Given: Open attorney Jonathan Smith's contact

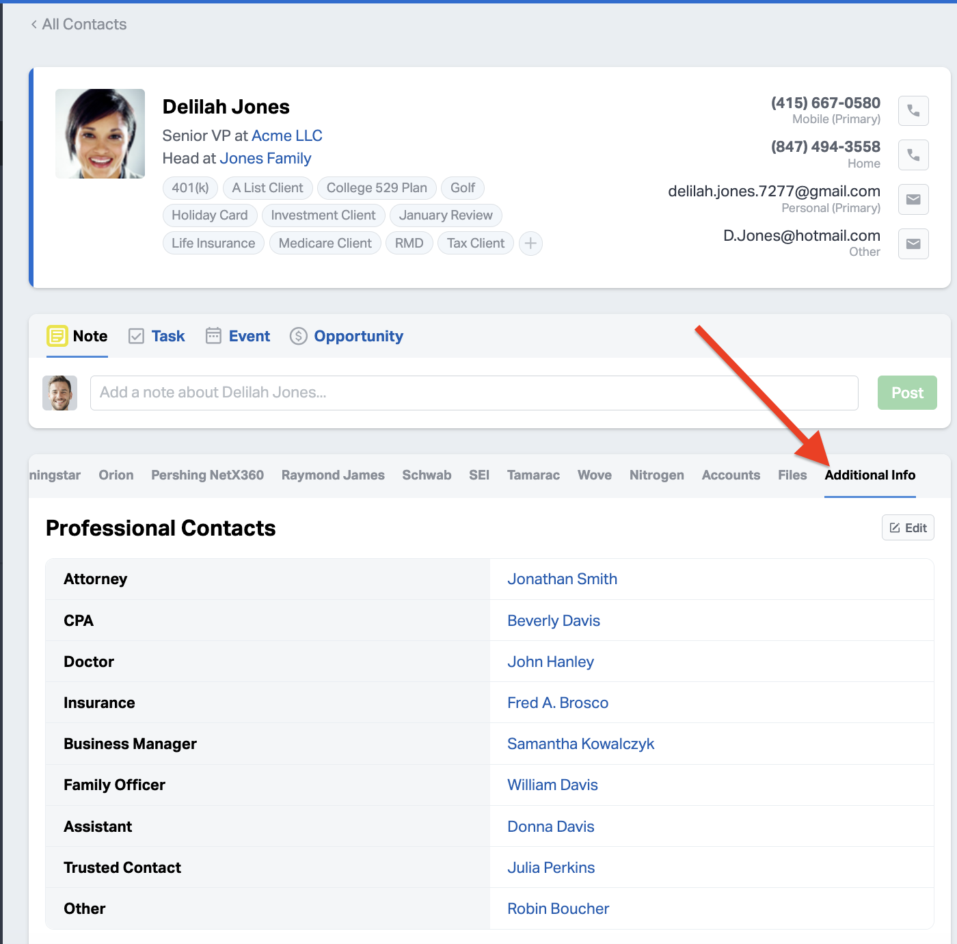Looking at the screenshot, I should (x=562, y=579).
